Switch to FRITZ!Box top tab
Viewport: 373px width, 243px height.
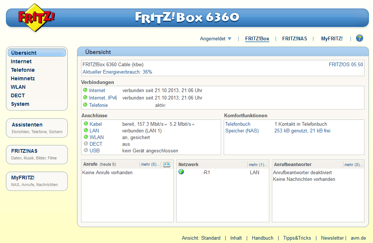(x=257, y=39)
